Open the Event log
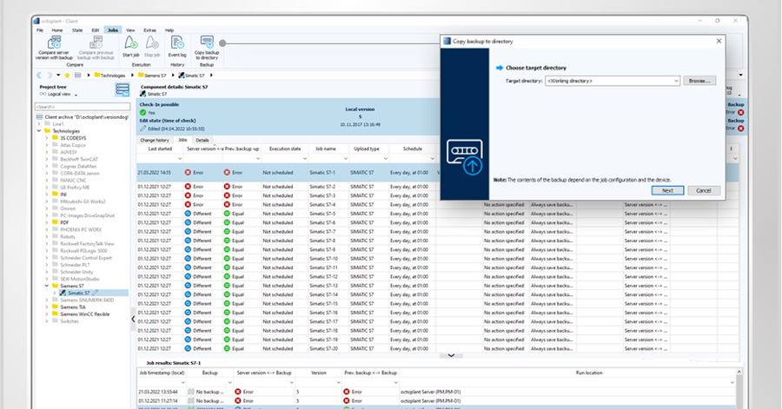 (x=177, y=43)
